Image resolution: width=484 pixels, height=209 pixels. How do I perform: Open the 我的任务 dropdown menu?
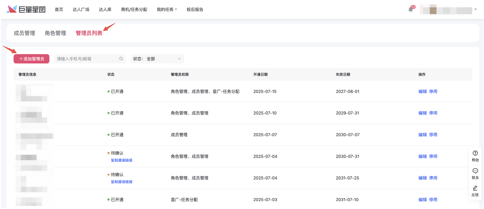tap(167, 9)
